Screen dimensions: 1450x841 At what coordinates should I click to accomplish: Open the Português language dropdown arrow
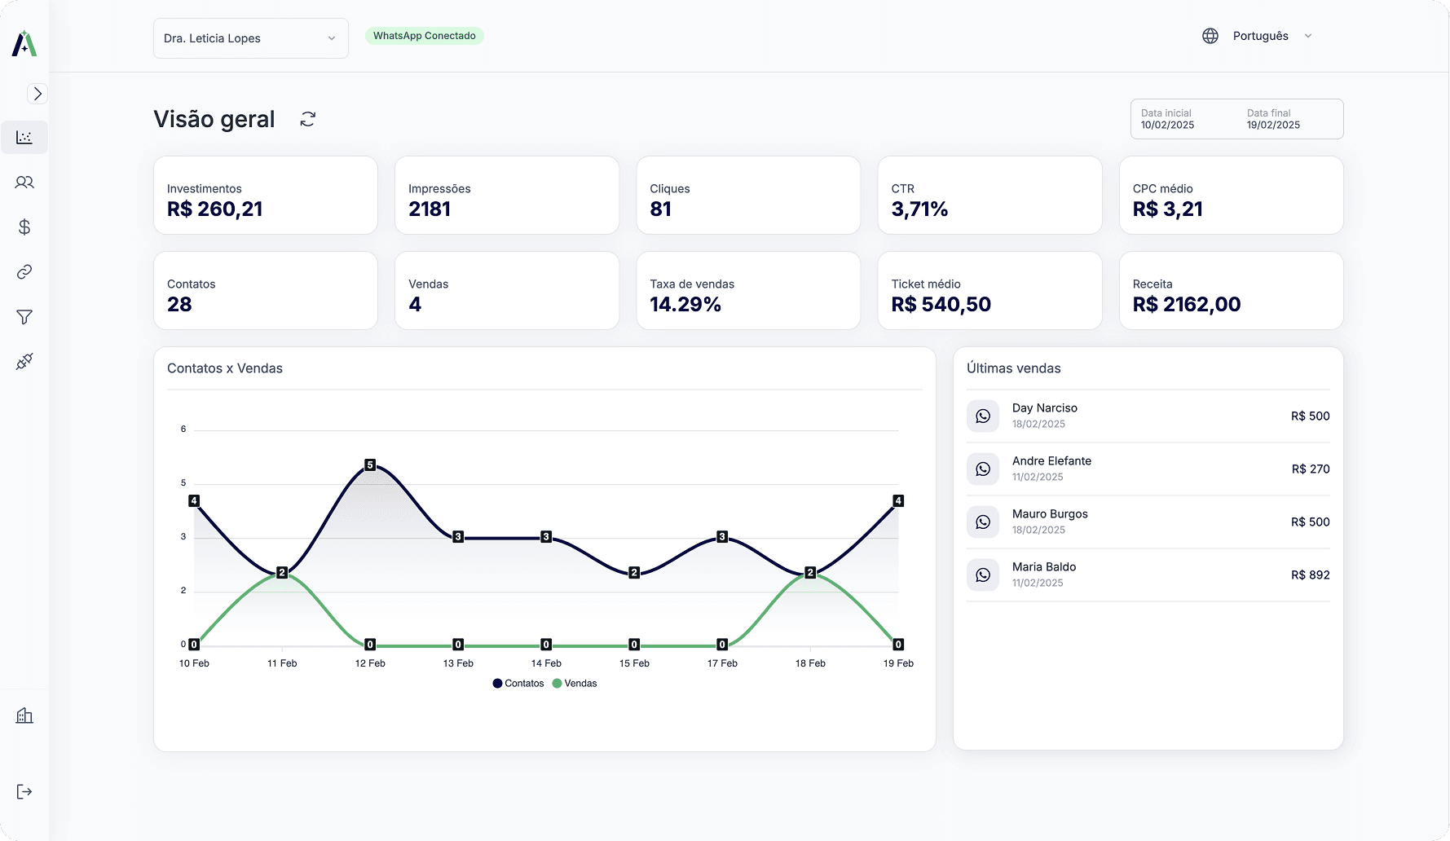click(1308, 36)
